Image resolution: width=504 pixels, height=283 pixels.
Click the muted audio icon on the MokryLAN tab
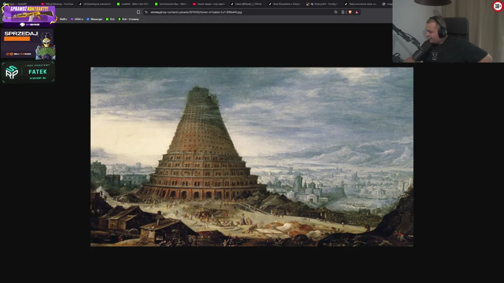[312, 4]
